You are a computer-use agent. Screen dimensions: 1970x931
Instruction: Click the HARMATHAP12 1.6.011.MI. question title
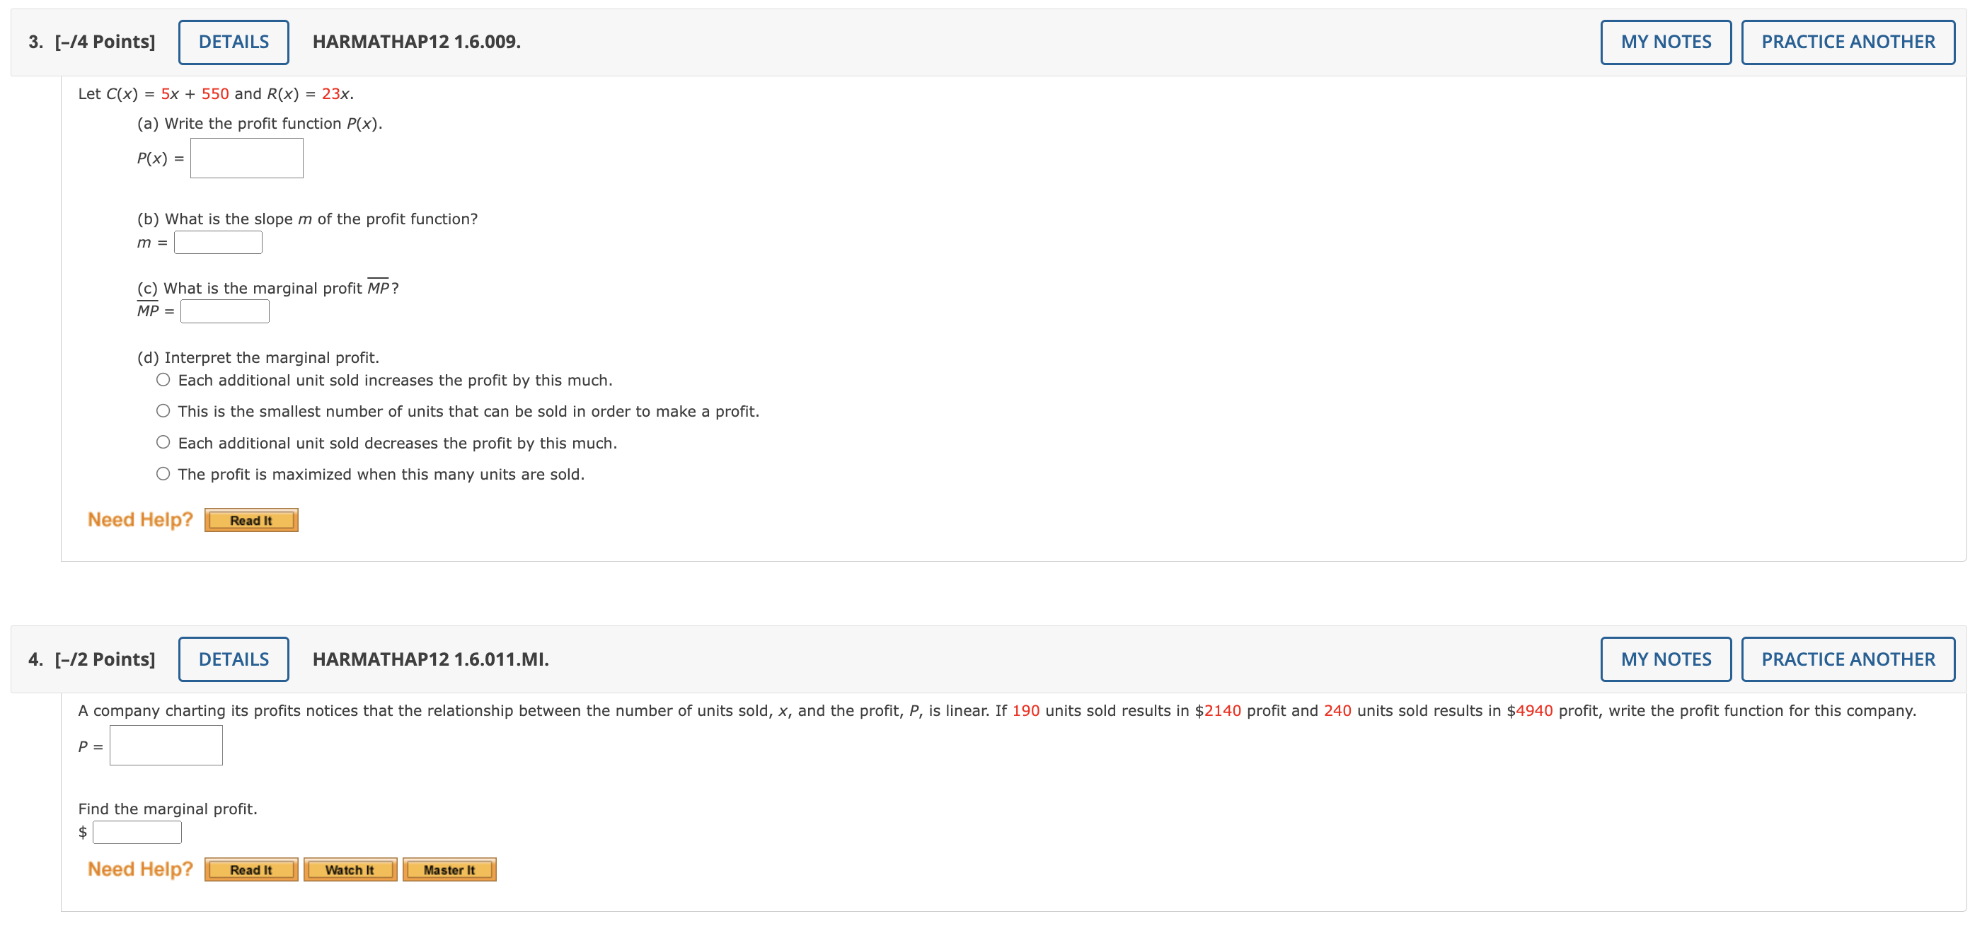click(430, 659)
